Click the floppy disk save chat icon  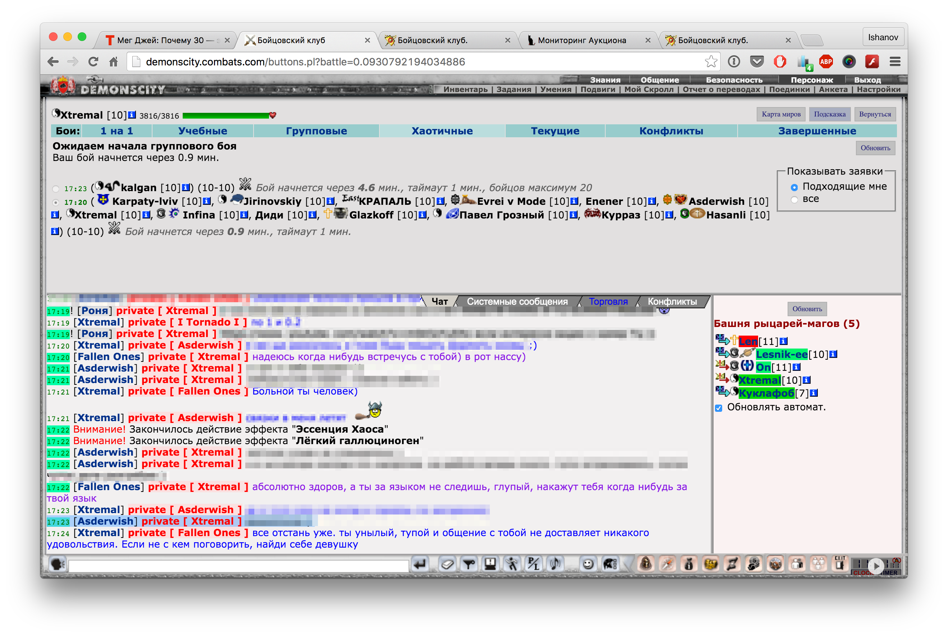pos(490,564)
